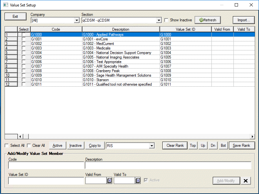Click the Save Rank button
The width and height of the screenshot is (259, 194).
tap(242, 145)
